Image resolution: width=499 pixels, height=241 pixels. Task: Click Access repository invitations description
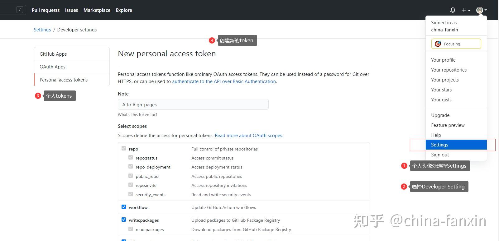219,186
